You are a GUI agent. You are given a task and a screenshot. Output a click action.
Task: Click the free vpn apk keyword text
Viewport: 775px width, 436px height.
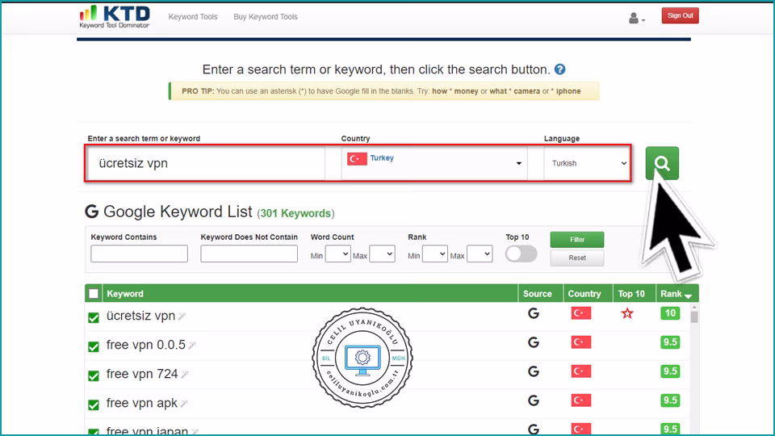[142, 404]
